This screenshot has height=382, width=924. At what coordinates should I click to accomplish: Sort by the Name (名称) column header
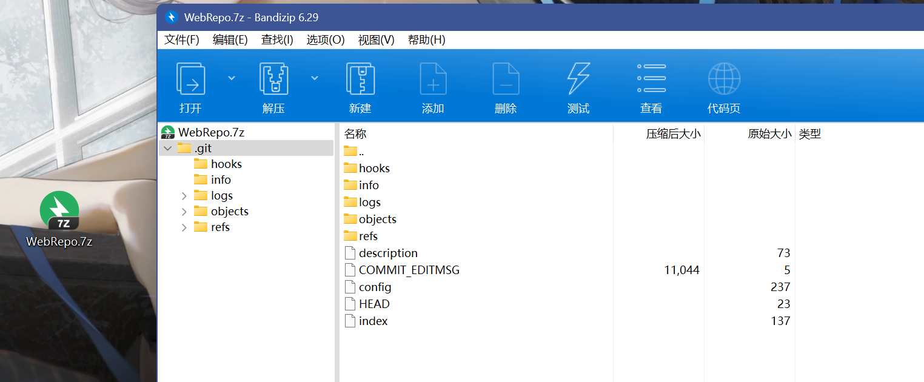tap(355, 134)
